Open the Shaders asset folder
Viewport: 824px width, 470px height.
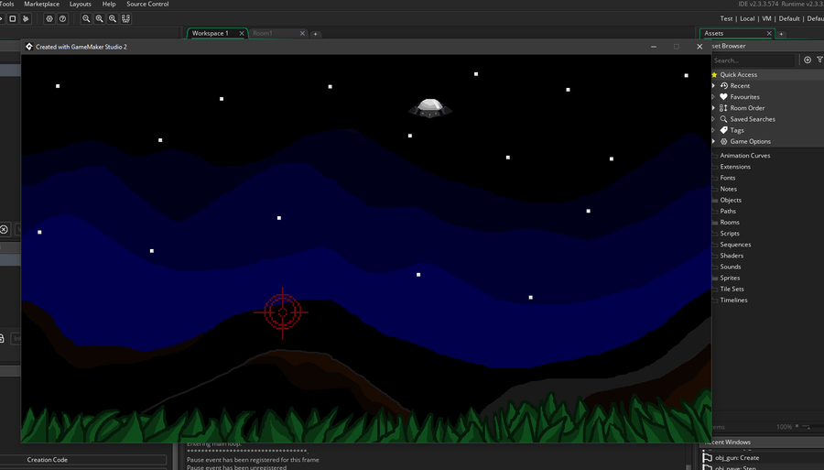pyautogui.click(x=732, y=256)
